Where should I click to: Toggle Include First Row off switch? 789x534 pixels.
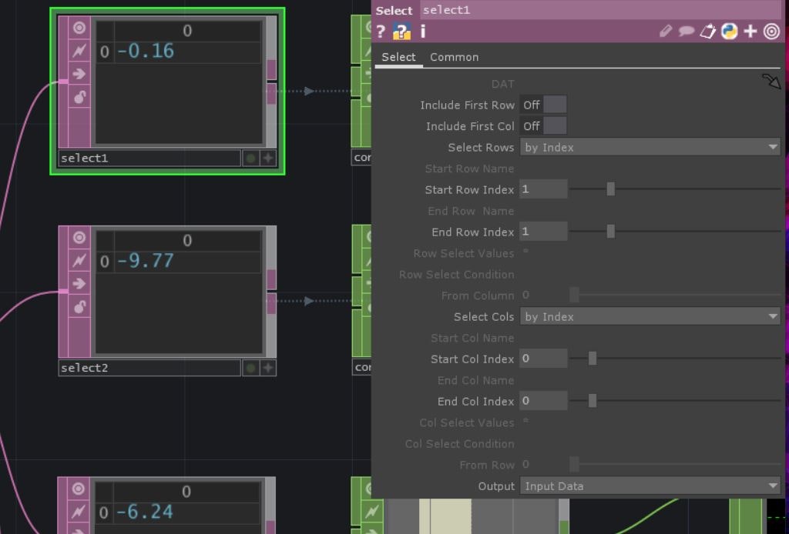click(x=543, y=105)
